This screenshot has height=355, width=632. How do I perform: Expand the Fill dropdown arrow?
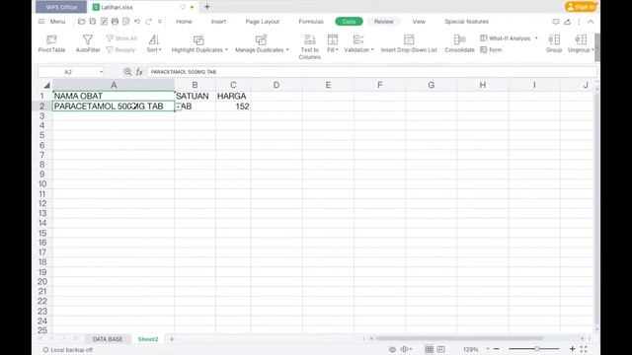tap(337, 50)
